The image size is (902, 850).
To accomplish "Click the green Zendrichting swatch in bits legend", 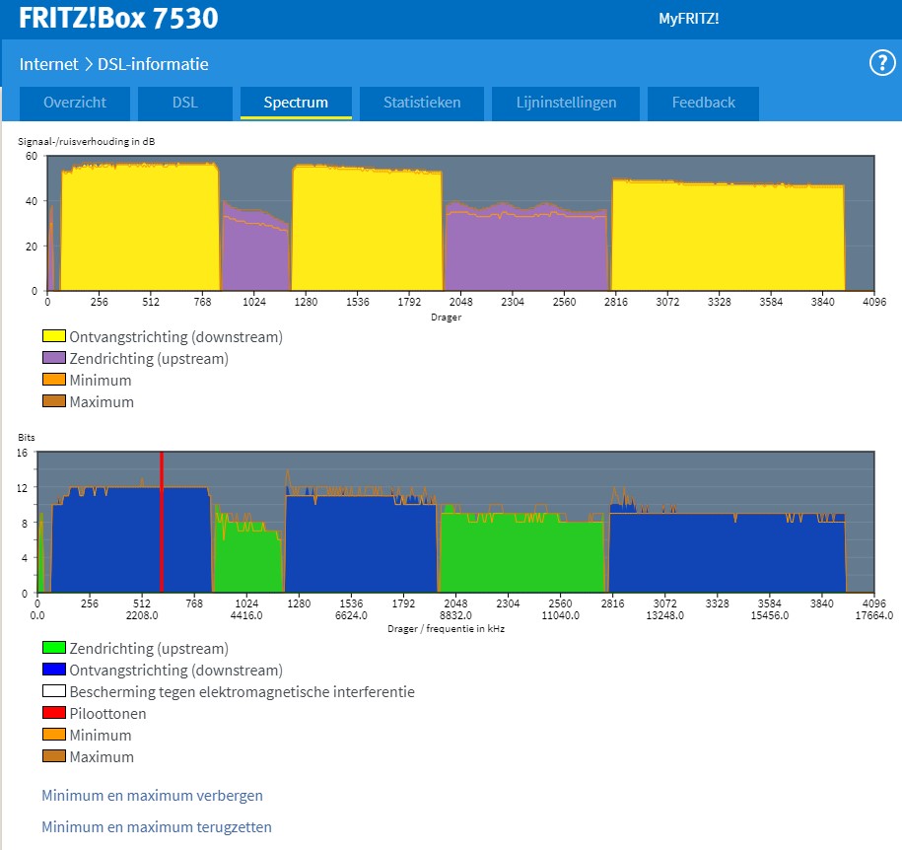I will click(x=53, y=649).
